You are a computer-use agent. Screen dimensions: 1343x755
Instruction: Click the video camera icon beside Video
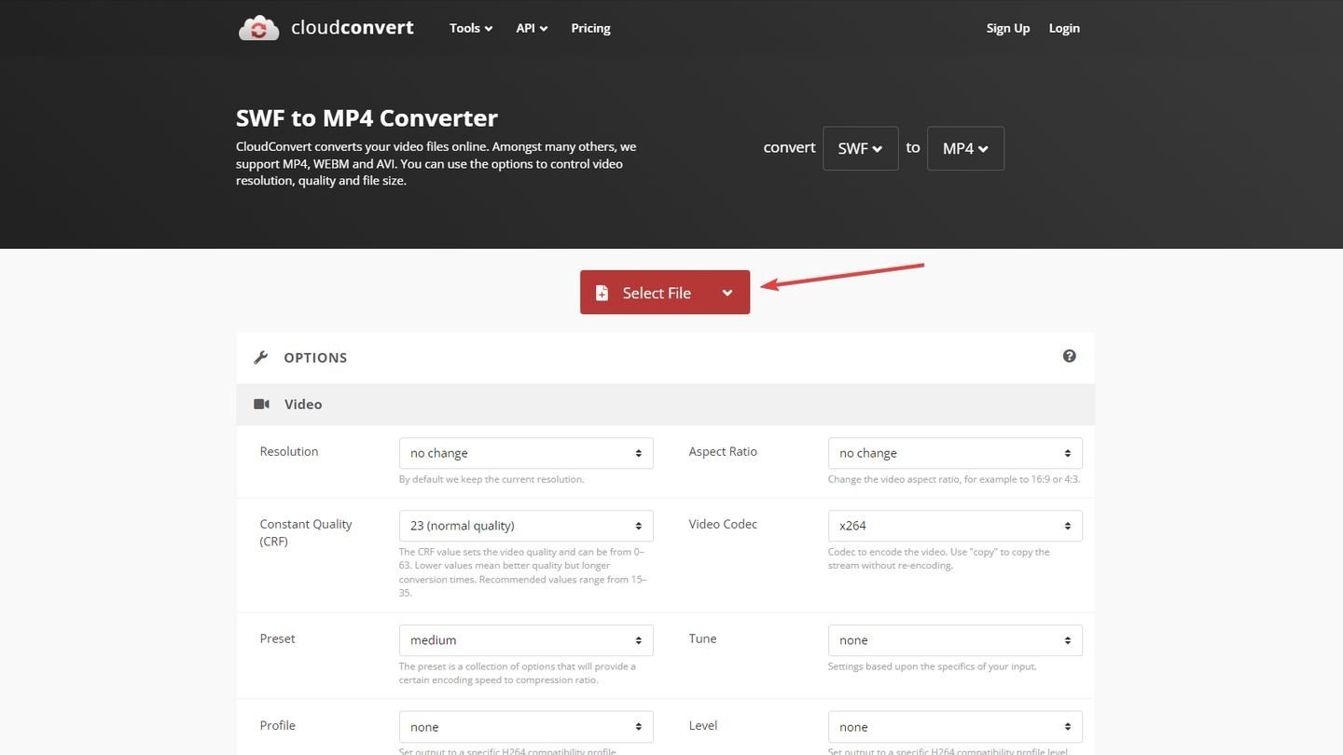pos(261,404)
